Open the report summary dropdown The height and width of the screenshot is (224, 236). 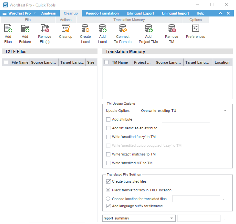pos(139,218)
